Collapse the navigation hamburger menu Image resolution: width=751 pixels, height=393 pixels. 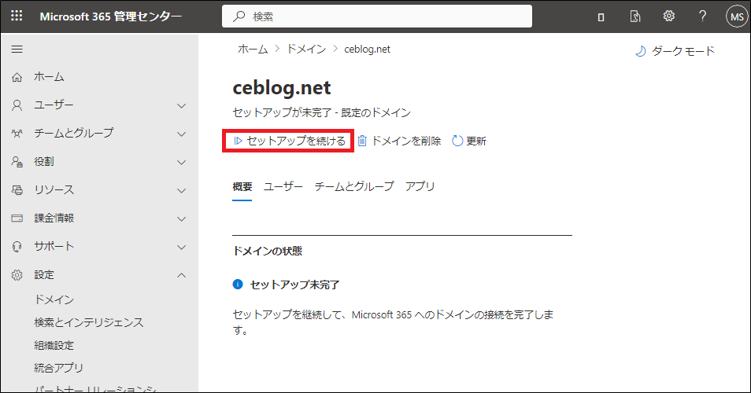17,50
